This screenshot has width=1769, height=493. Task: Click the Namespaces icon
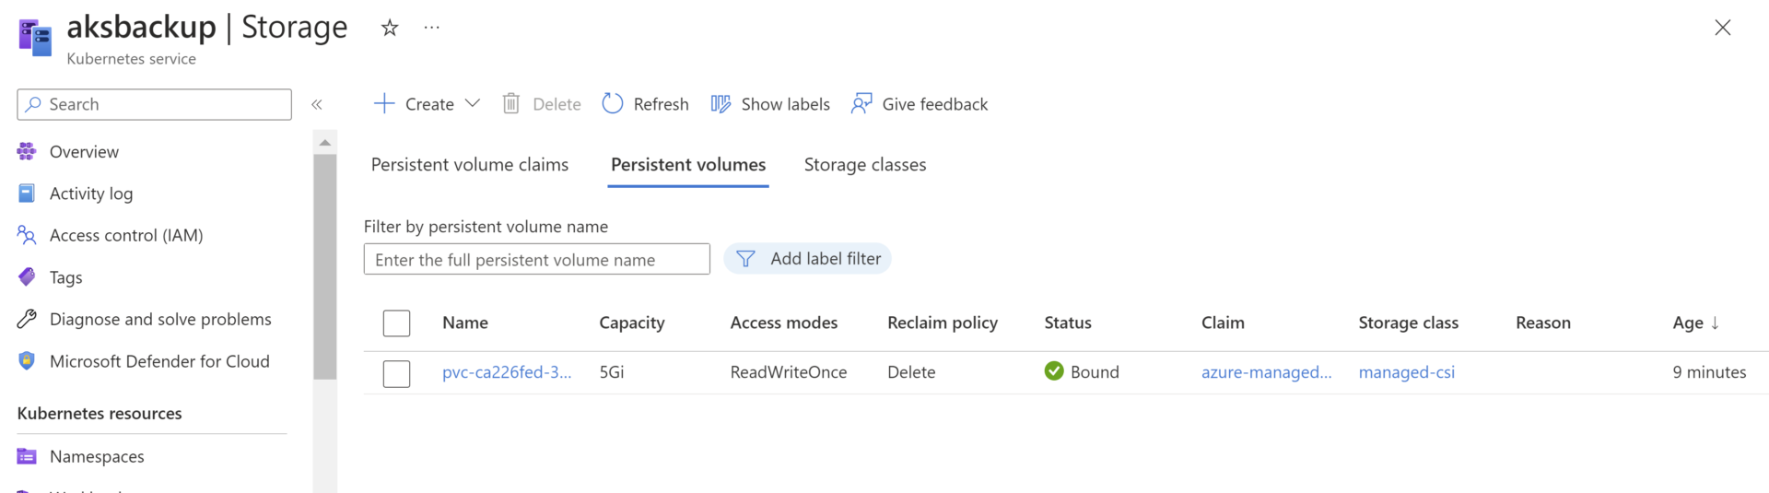coord(27,456)
